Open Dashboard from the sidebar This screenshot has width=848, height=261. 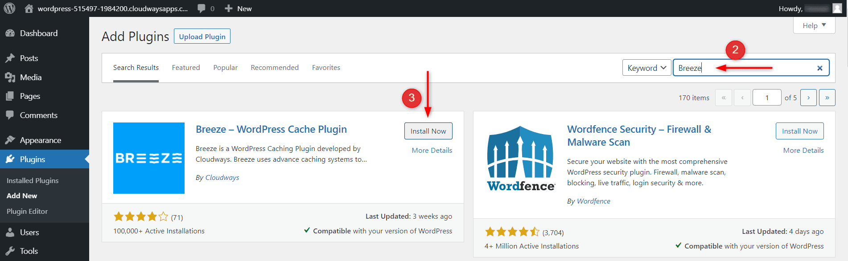pos(38,33)
